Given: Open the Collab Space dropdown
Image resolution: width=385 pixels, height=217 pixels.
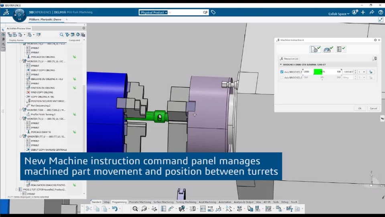Looking at the screenshot, I should [x=339, y=14].
